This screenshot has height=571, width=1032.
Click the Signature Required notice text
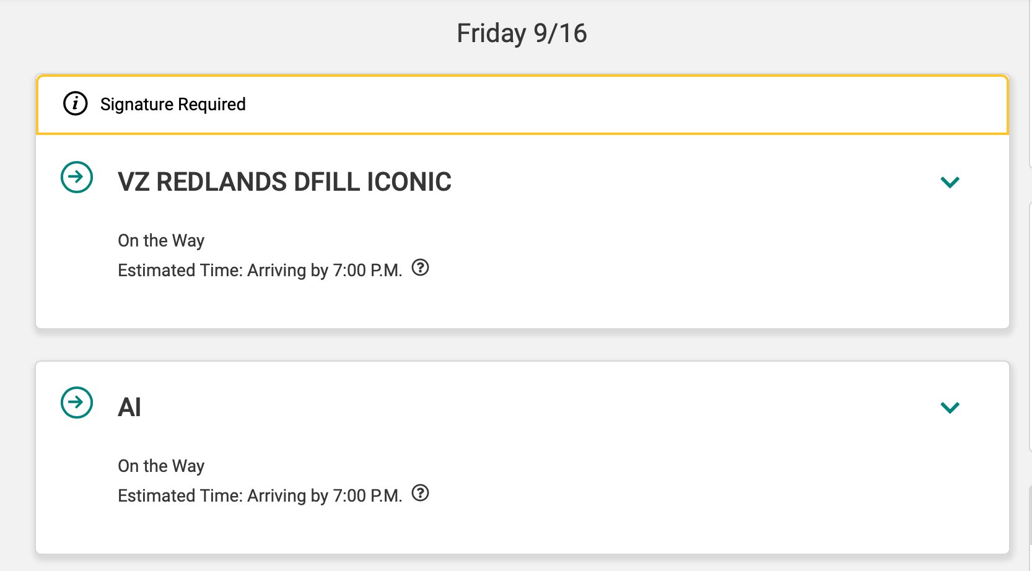click(173, 104)
